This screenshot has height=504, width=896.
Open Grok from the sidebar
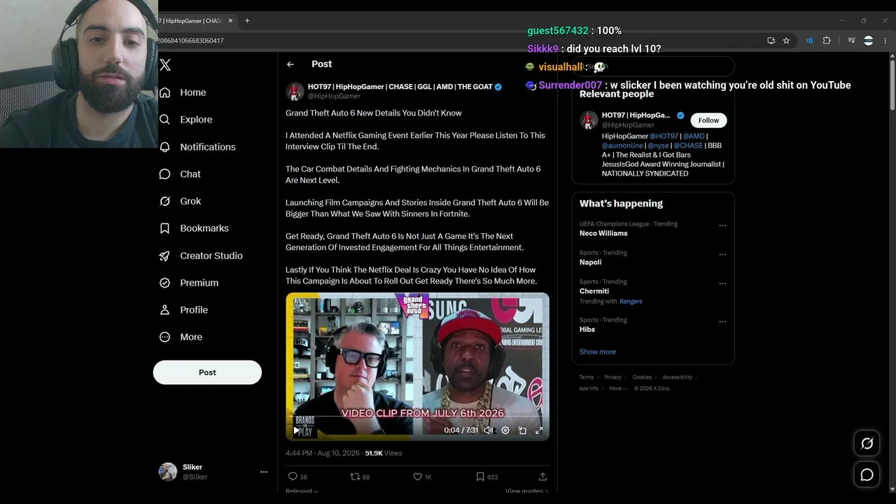(180, 201)
